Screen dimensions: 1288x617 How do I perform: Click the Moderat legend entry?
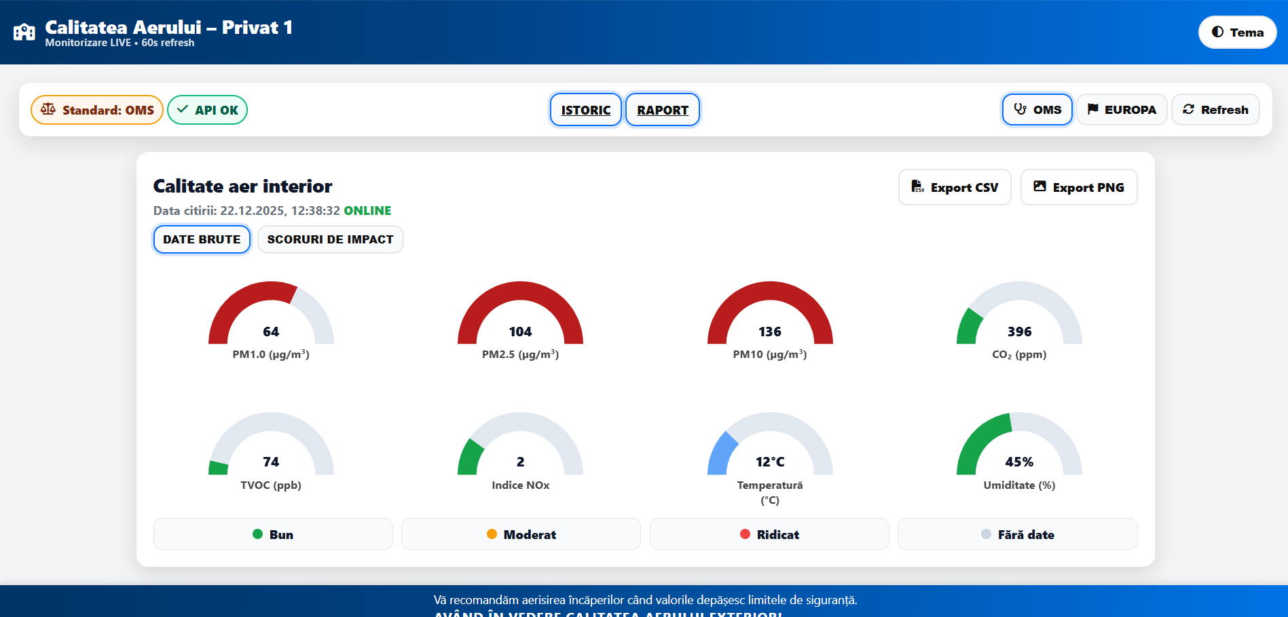(x=521, y=534)
